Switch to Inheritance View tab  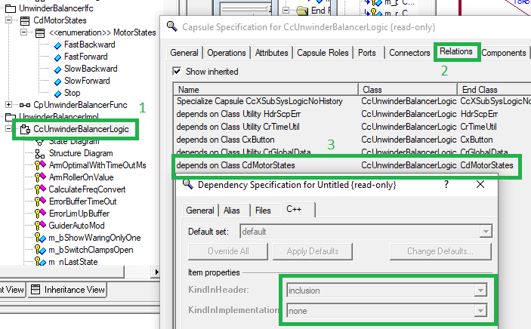coord(67,290)
